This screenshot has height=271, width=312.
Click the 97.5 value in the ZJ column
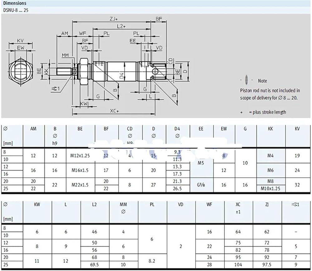267,264
